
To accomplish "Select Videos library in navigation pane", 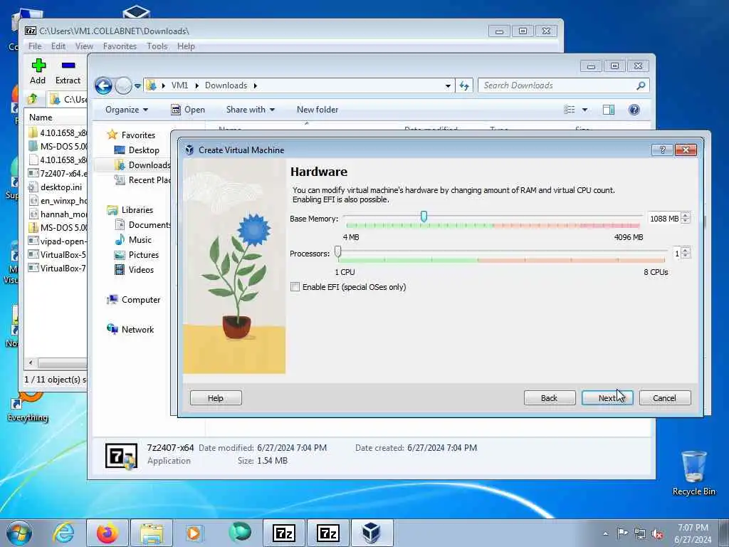I will point(135,270).
